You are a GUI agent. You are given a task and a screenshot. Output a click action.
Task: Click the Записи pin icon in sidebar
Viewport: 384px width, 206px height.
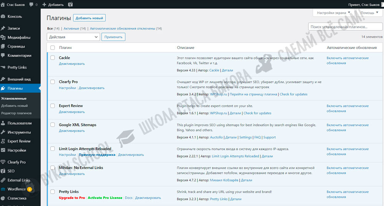(x=3, y=28)
